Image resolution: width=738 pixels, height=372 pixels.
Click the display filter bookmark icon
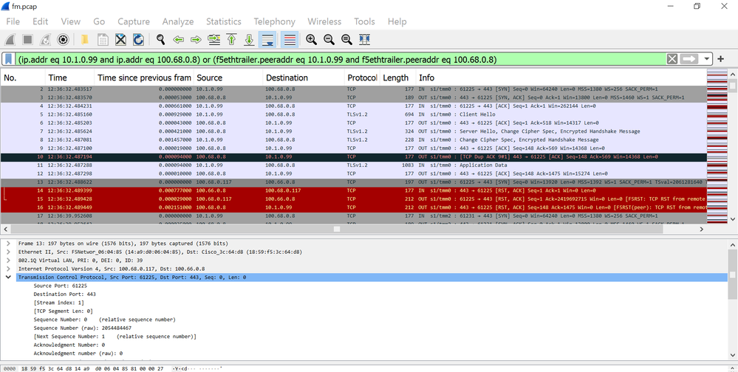click(x=9, y=59)
